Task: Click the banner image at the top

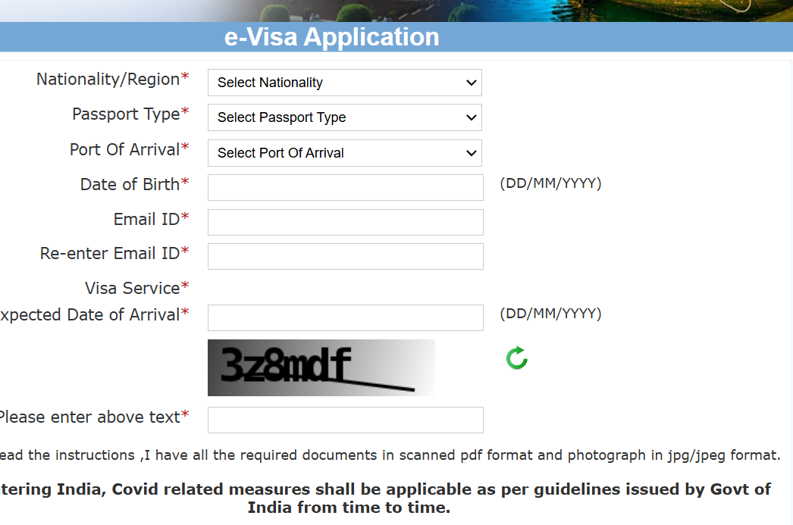Action: coord(396,10)
